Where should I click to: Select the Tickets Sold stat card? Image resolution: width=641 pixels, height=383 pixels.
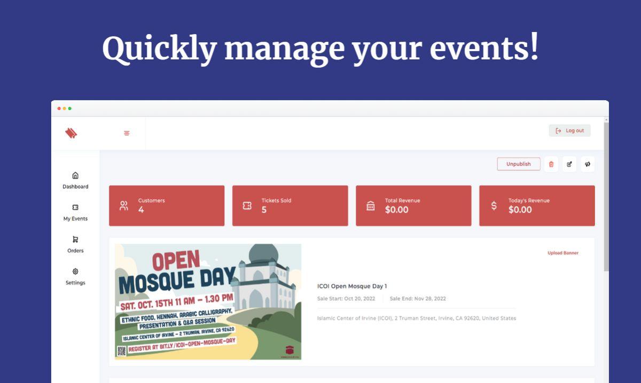290,206
